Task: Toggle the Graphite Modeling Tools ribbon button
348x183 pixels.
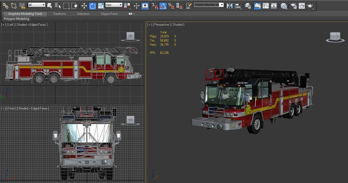Action: 257,5
